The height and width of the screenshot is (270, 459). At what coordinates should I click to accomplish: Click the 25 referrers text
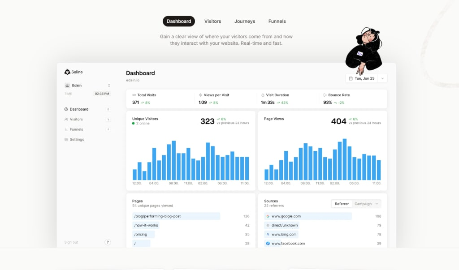tap(274, 206)
